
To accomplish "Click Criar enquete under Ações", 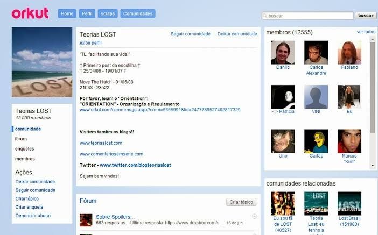I will [29, 207].
